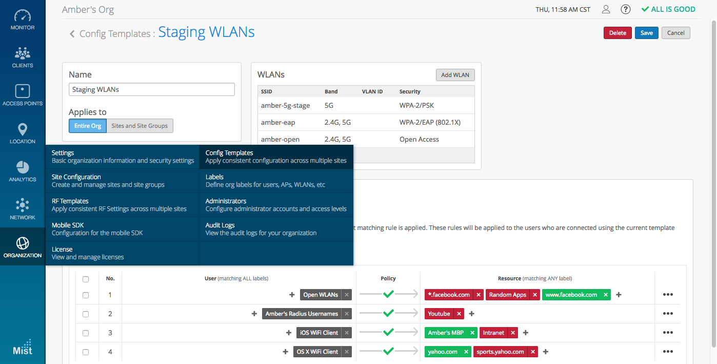Remove the sports.yahoo.com resource label
Viewport: 717px width, 364px height.
(533, 352)
